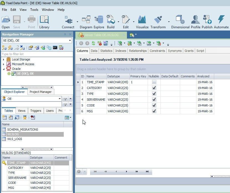The height and width of the screenshot is (193, 230).
Task: View the Constraints tab
Action: (x=157, y=51)
